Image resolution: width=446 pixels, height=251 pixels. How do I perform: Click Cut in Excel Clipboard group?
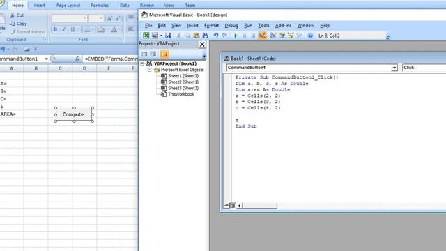pos(17,15)
